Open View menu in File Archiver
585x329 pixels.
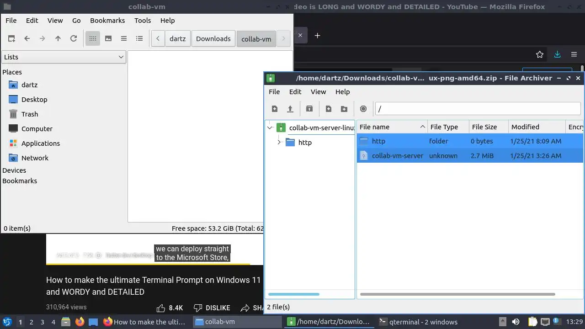pos(319,92)
